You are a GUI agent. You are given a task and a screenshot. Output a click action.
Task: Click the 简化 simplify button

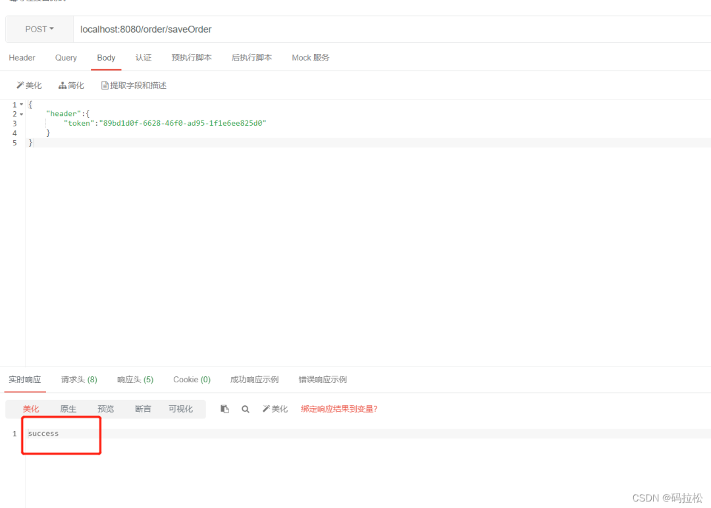tap(71, 85)
